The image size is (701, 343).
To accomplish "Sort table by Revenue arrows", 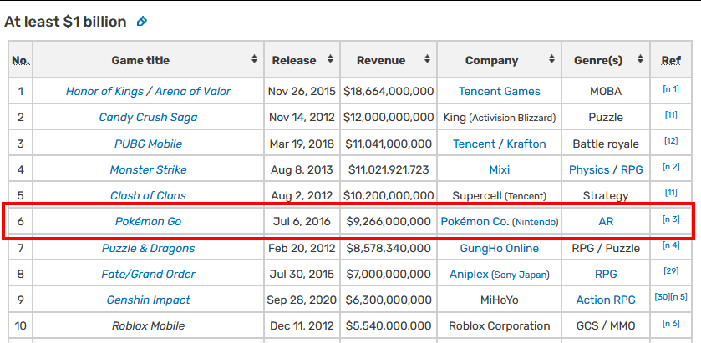I will pyautogui.click(x=428, y=59).
